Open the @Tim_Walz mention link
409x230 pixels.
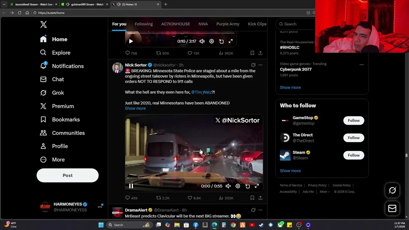click(201, 92)
